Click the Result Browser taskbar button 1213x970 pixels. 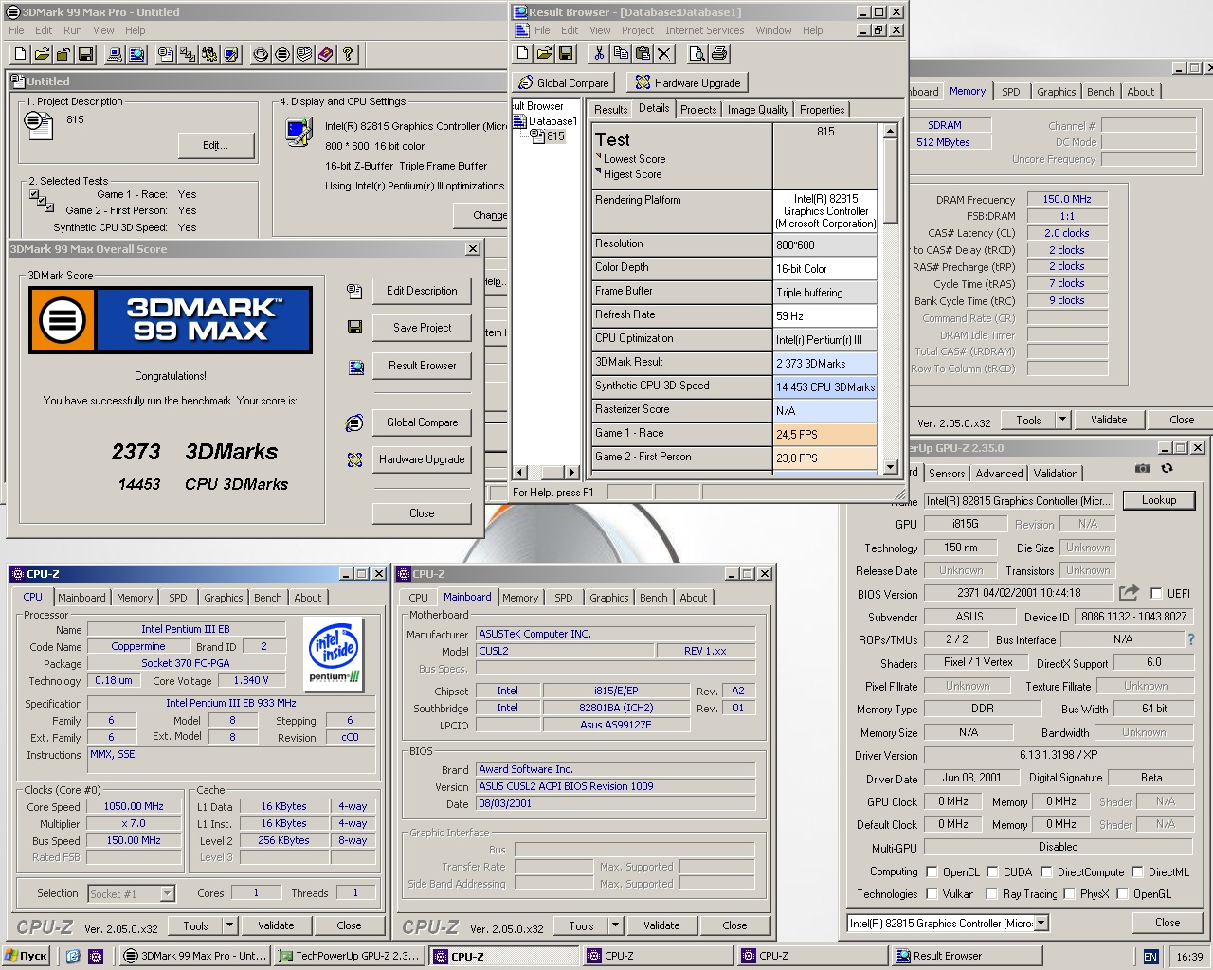[966, 956]
